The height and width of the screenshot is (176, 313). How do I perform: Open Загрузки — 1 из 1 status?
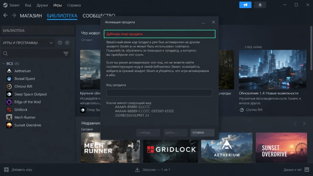pos(156,170)
